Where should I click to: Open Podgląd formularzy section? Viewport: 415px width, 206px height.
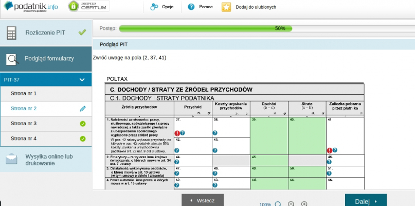(46, 58)
